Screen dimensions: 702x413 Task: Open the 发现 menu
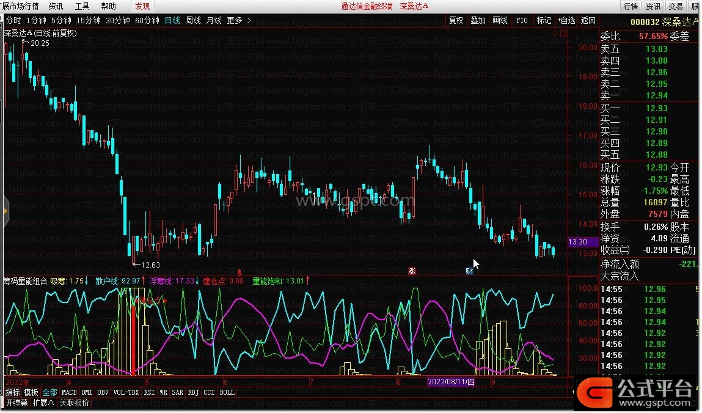tap(142, 6)
